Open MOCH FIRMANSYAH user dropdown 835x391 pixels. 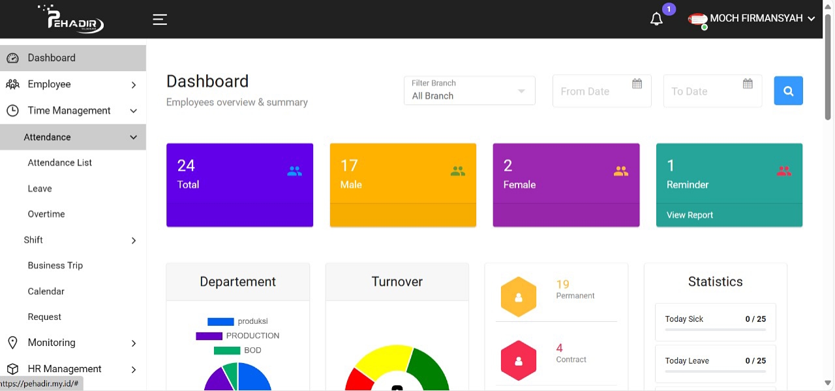click(755, 19)
